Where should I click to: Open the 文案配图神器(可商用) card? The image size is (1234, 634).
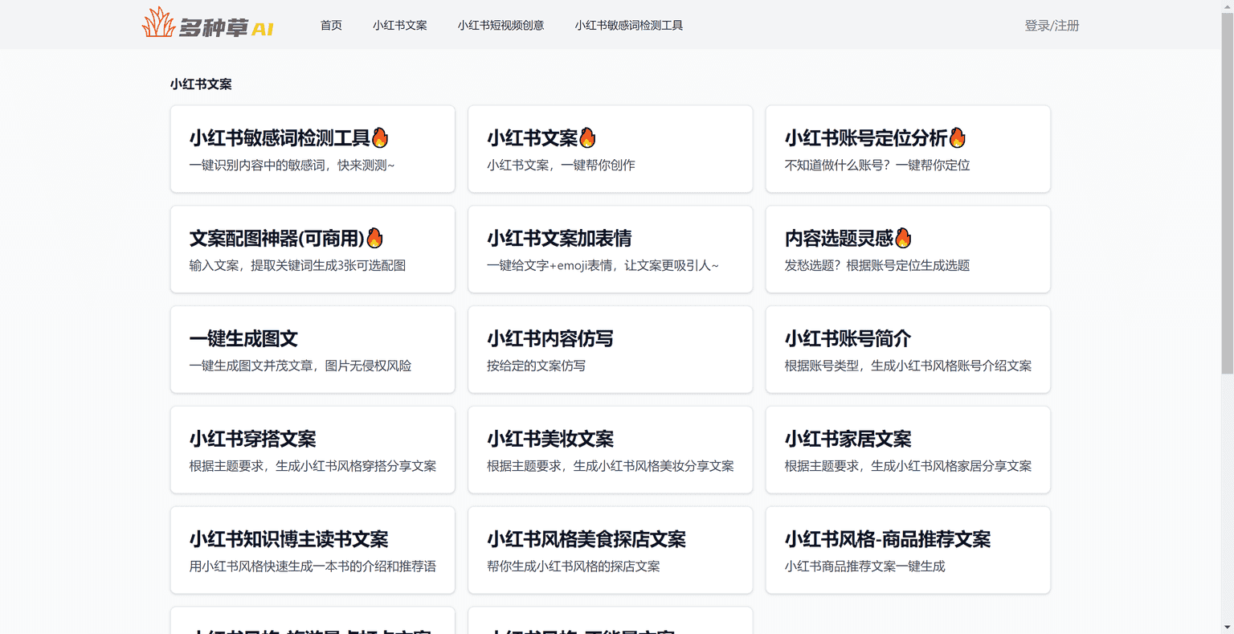313,249
